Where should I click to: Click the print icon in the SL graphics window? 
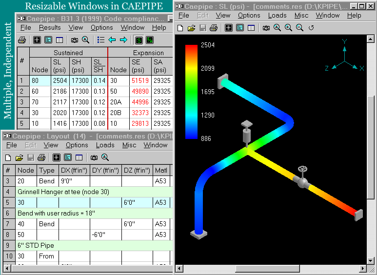pyautogui.click(x=213, y=28)
